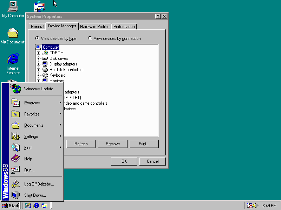Click the volume speaker tray icon
The height and width of the screenshot is (210, 281).
(255, 205)
